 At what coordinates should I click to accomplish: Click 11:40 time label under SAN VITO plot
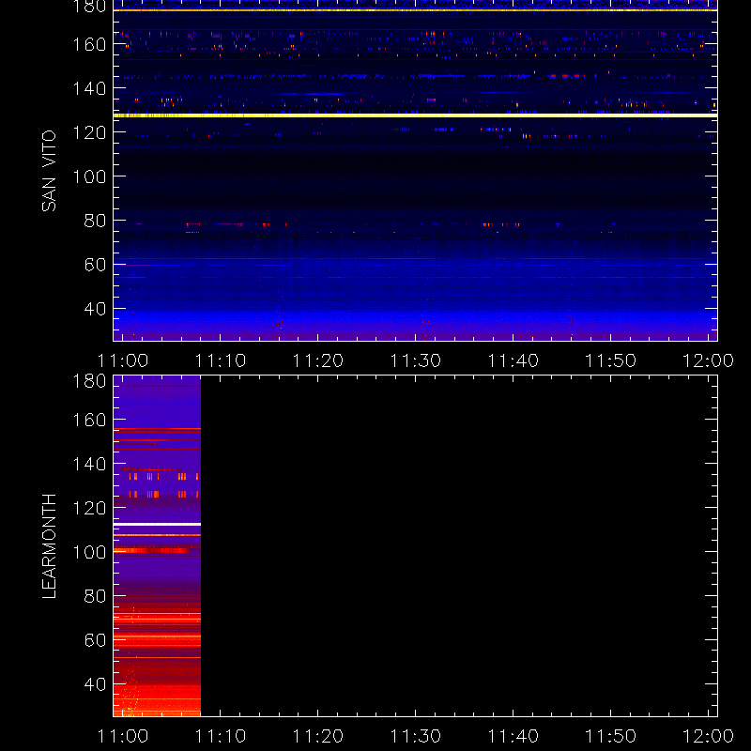tap(513, 360)
